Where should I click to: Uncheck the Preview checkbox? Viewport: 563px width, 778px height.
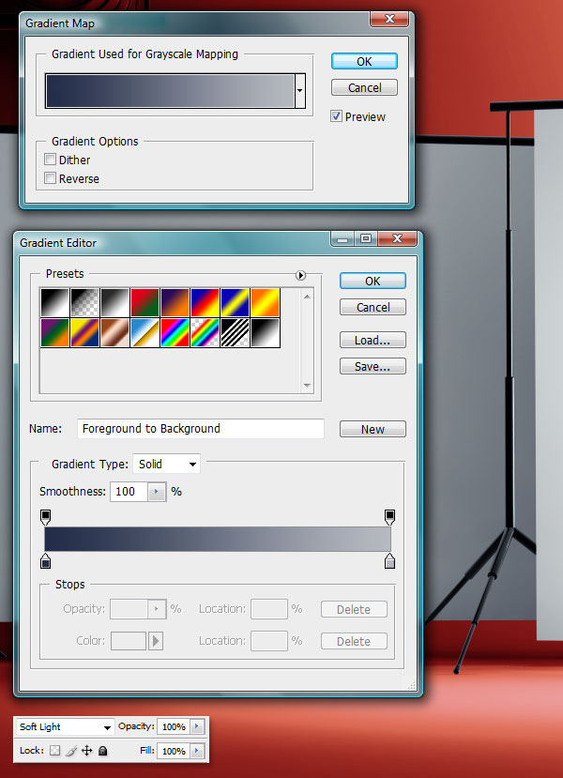point(336,116)
